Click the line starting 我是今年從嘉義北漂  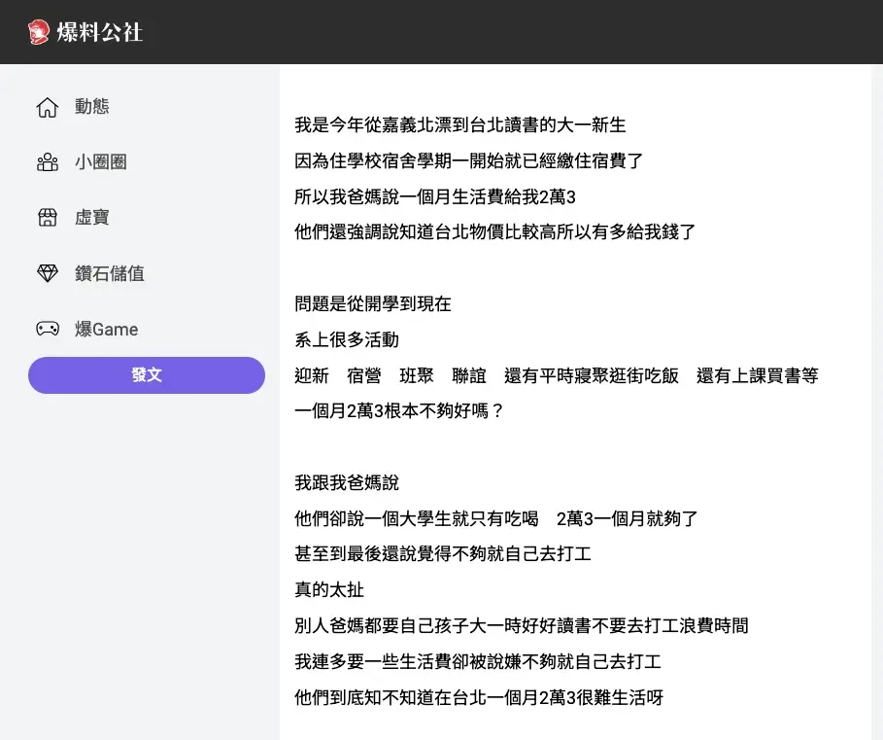(460, 125)
